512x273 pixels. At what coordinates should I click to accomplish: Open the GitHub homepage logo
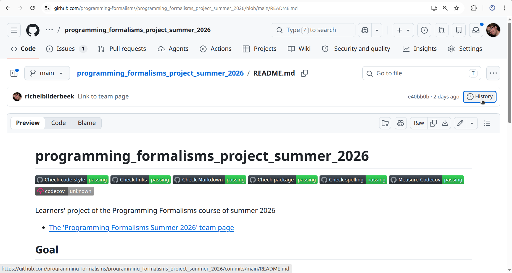tap(33, 30)
